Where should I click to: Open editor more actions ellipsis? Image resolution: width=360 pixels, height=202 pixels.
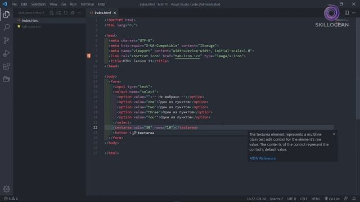(354, 13)
